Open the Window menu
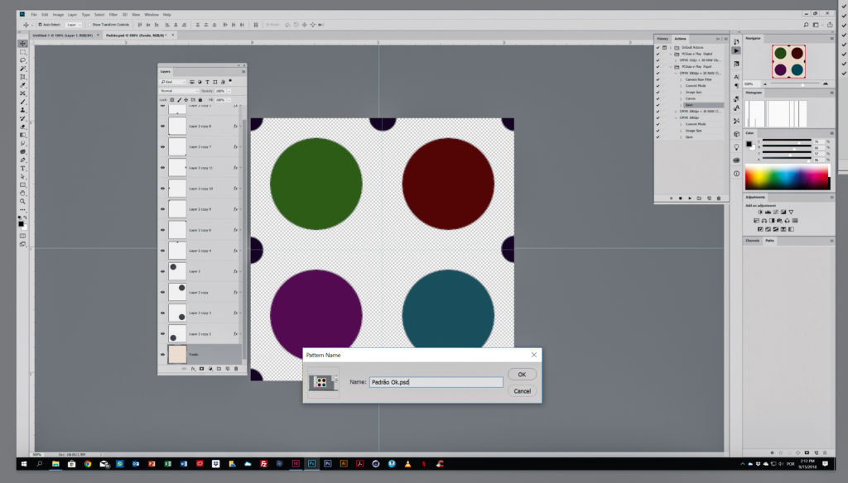The height and width of the screenshot is (483, 848). pyautogui.click(x=152, y=15)
